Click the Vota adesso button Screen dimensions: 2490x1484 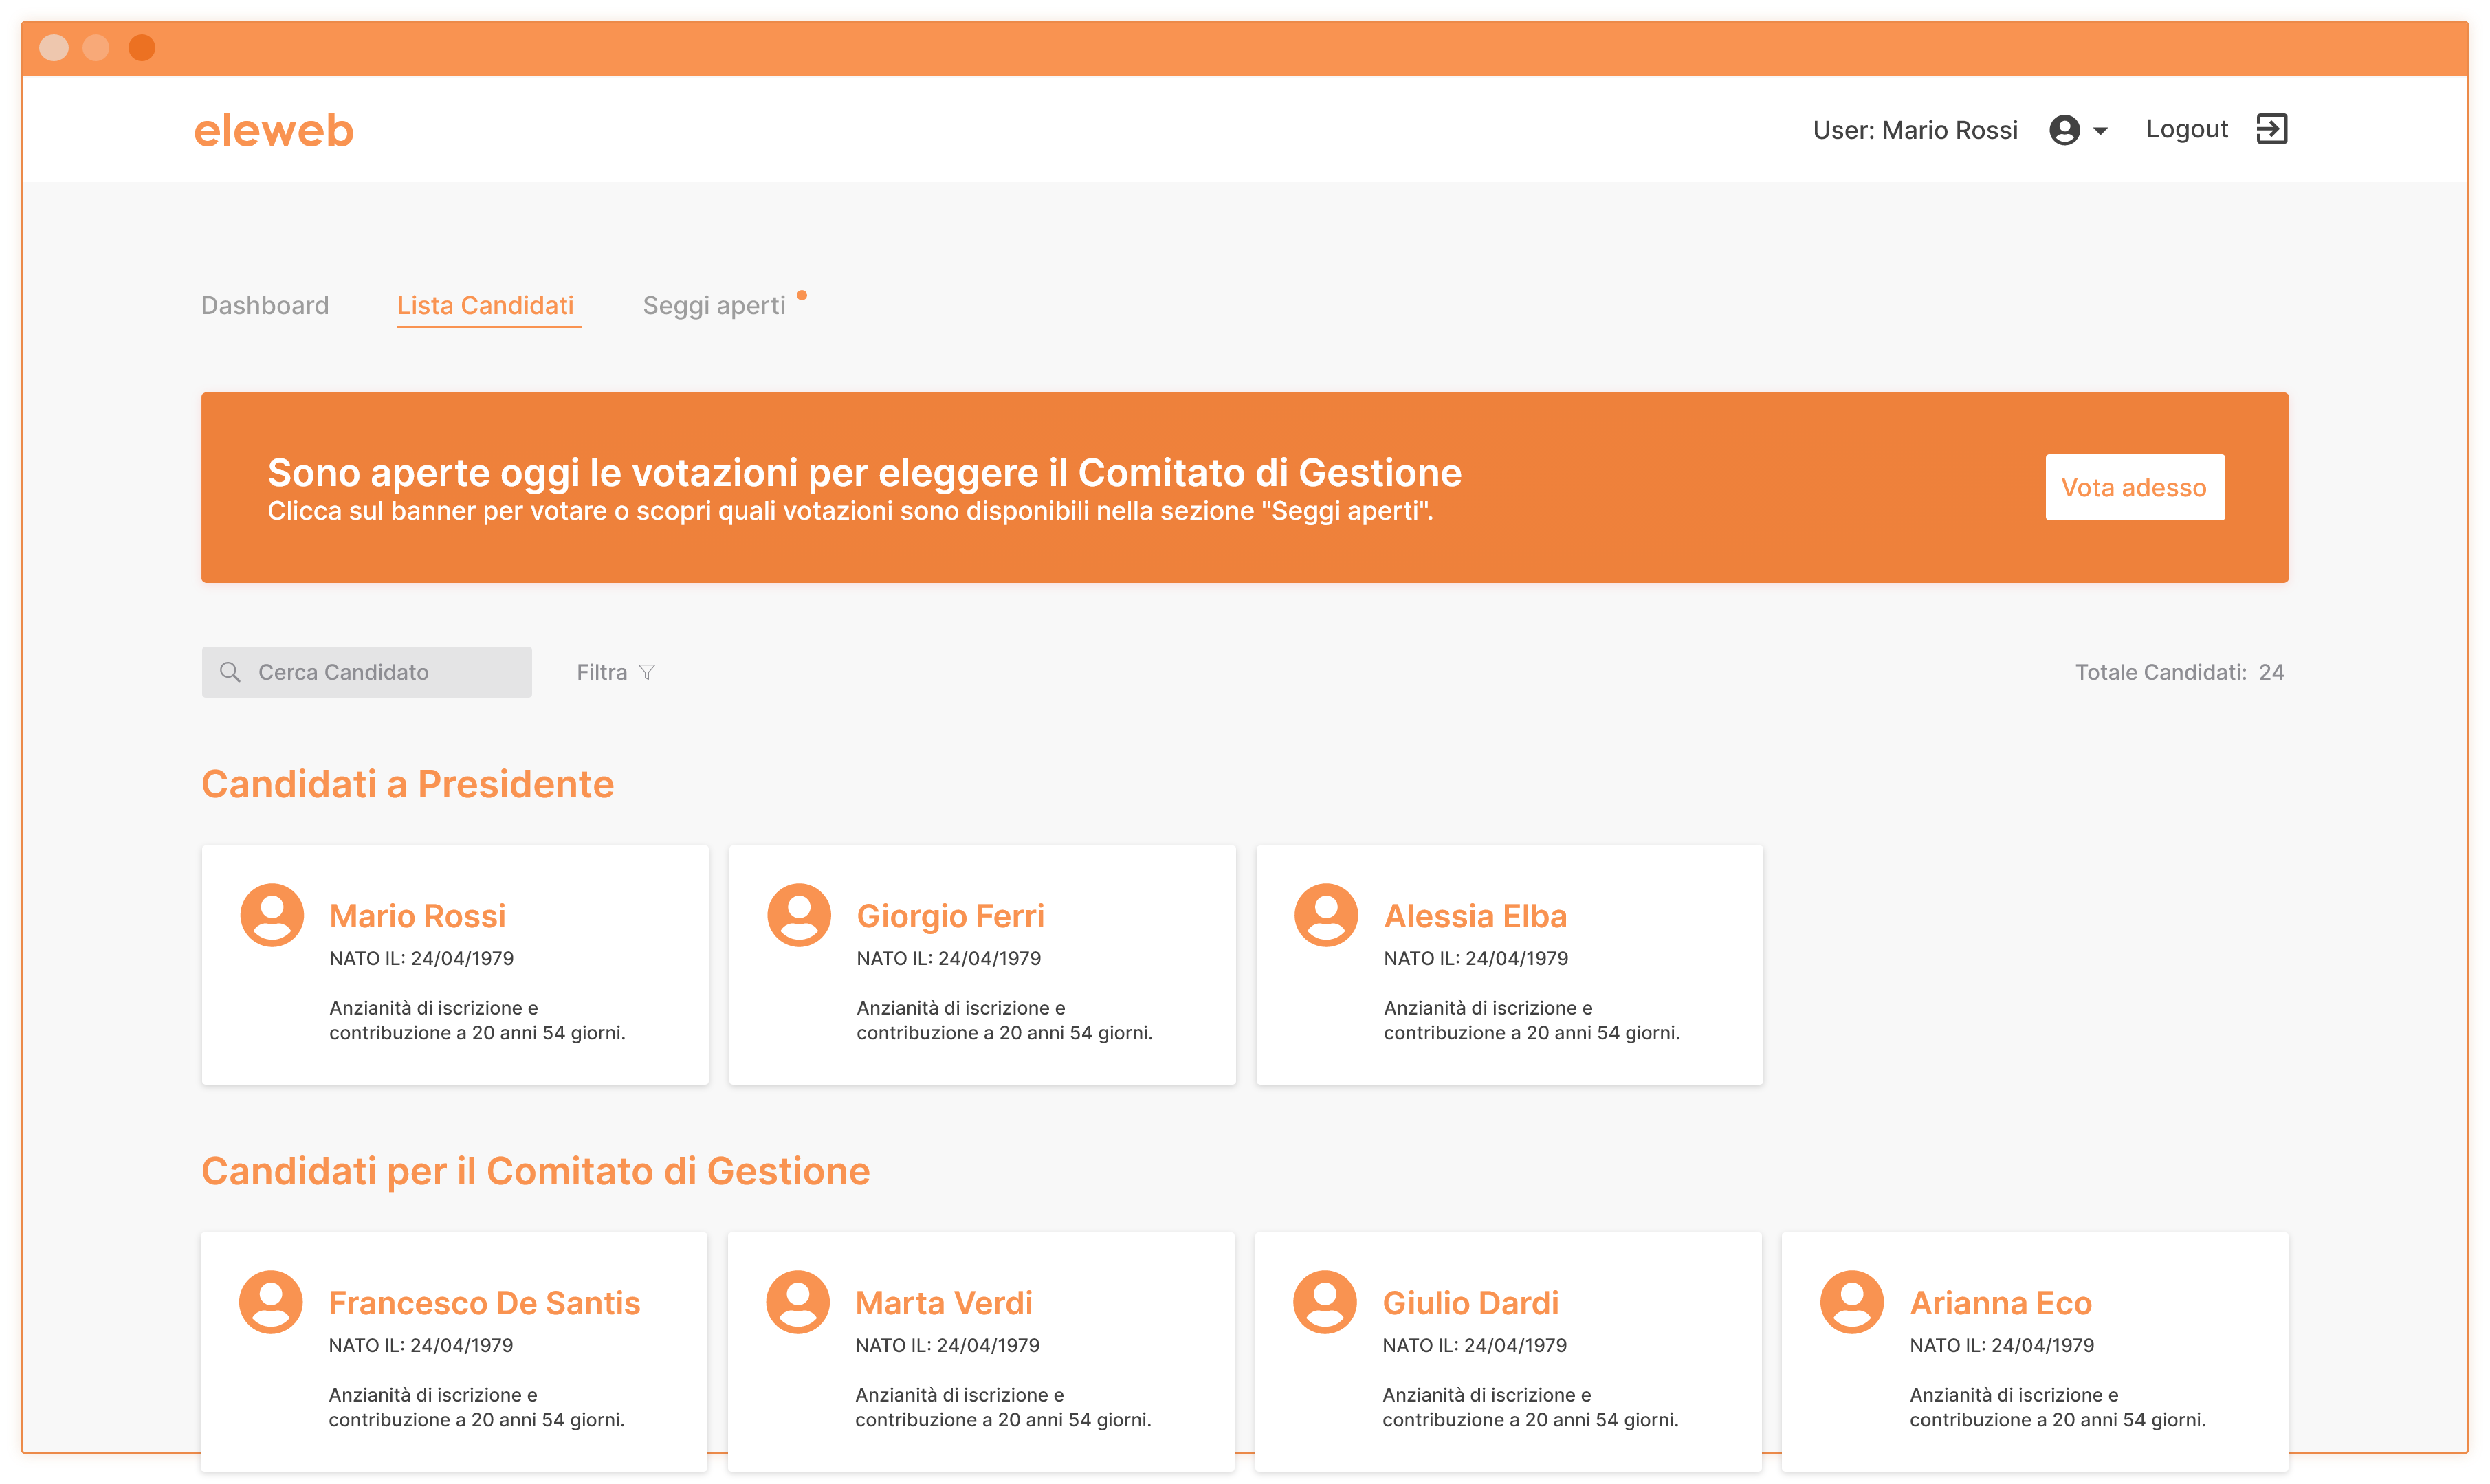click(x=2134, y=487)
